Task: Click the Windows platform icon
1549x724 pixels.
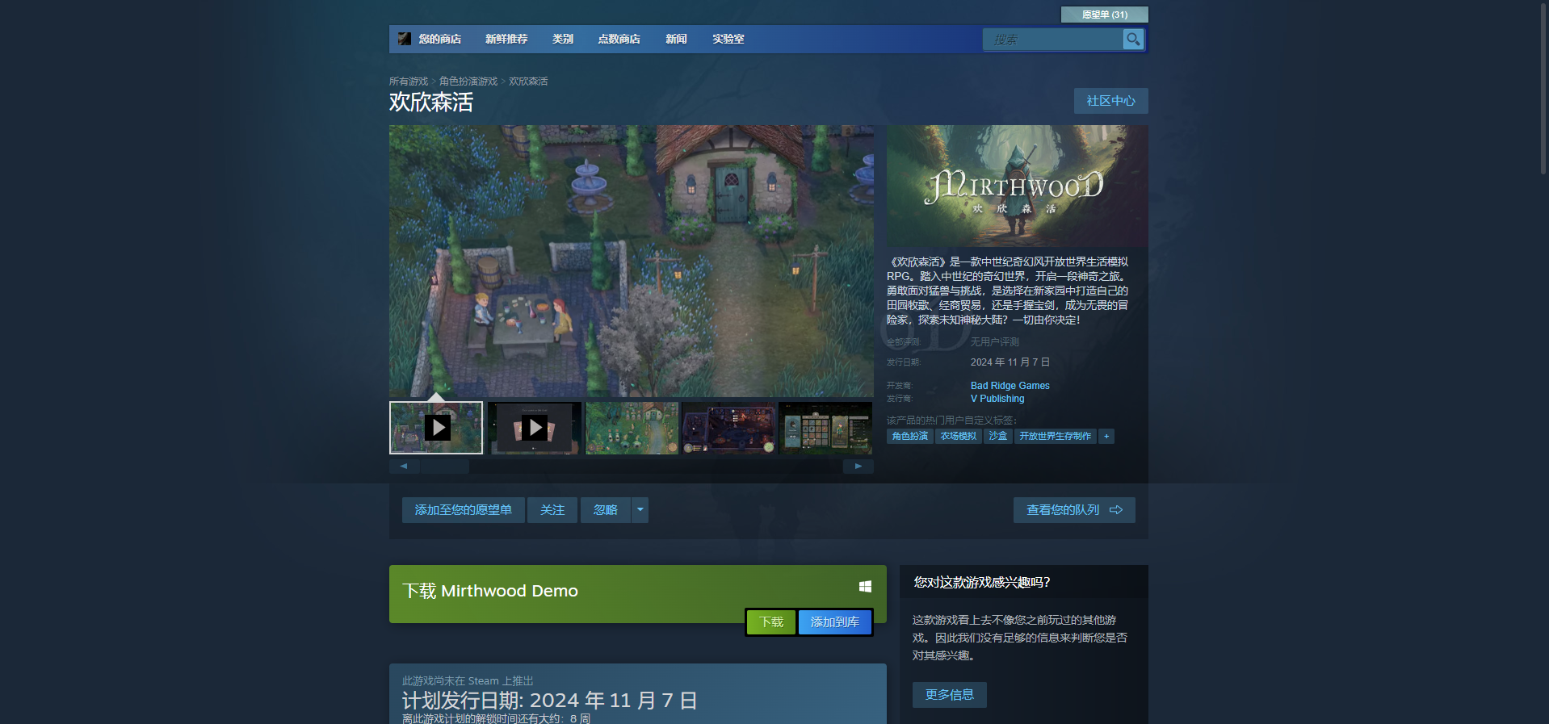Action: (x=865, y=587)
